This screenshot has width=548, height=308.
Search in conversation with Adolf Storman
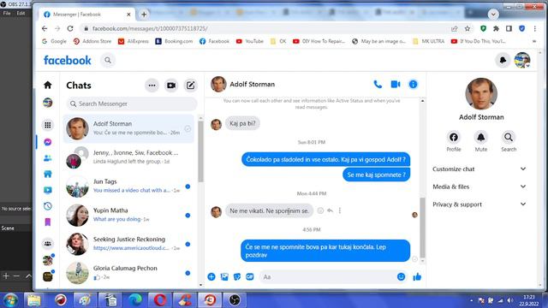point(509,141)
